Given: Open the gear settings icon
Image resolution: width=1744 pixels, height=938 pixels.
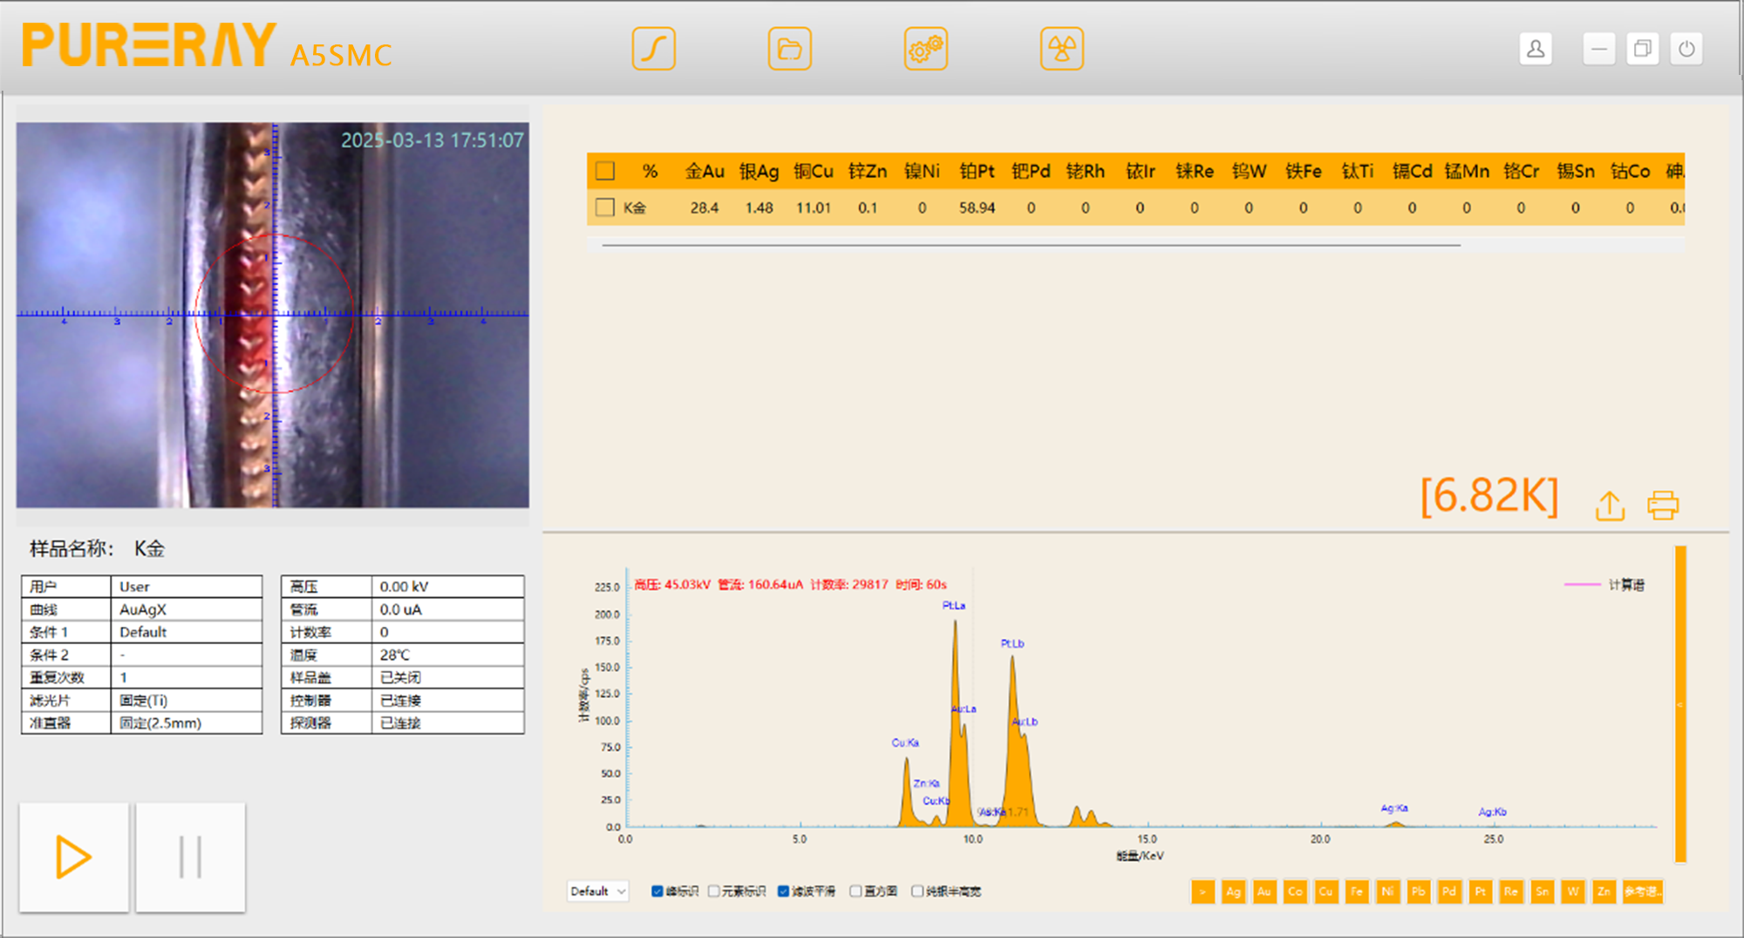Looking at the screenshot, I should pyautogui.click(x=925, y=49).
